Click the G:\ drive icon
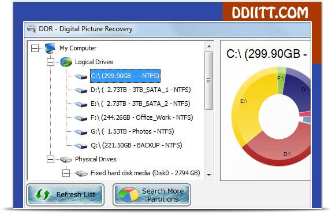Image resolution: width=332 pixels, height=214 pixels. coord(81,132)
